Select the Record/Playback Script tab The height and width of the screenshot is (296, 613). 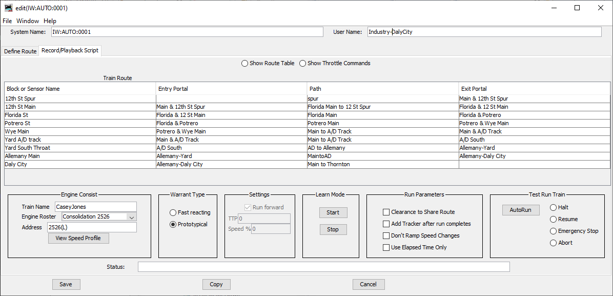(x=70, y=51)
